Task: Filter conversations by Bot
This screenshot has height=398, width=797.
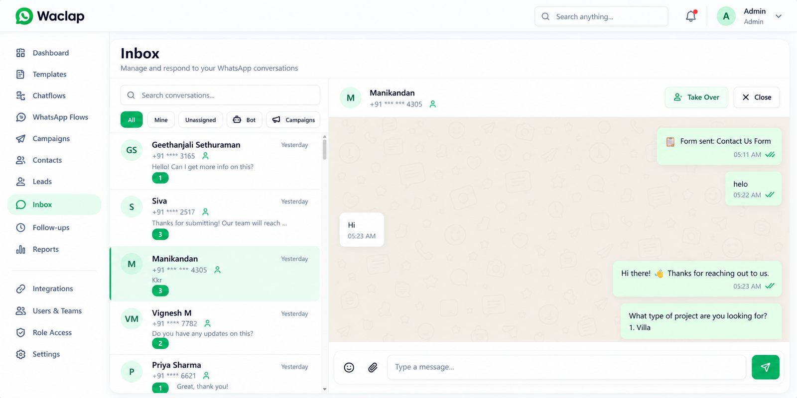Action: tap(245, 120)
